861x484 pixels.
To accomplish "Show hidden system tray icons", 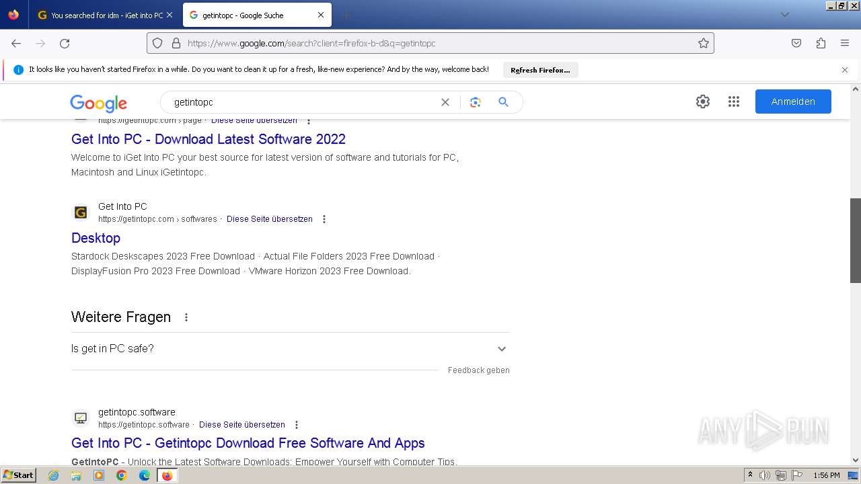I will [x=750, y=475].
